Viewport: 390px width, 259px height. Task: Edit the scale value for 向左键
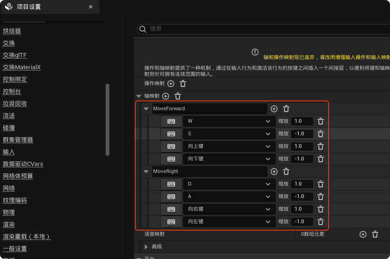(302, 222)
